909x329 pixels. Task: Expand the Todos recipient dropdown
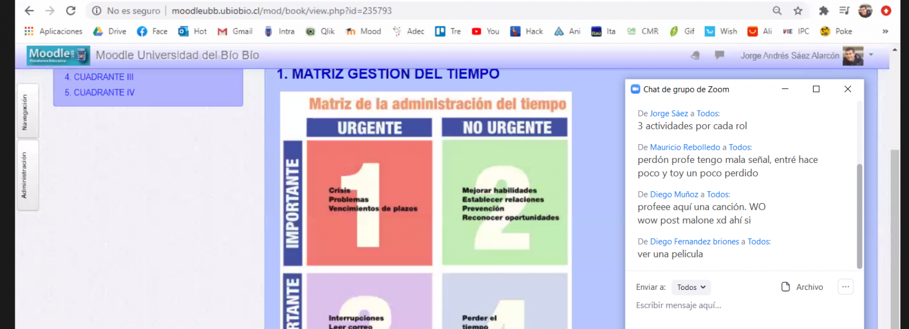691,288
